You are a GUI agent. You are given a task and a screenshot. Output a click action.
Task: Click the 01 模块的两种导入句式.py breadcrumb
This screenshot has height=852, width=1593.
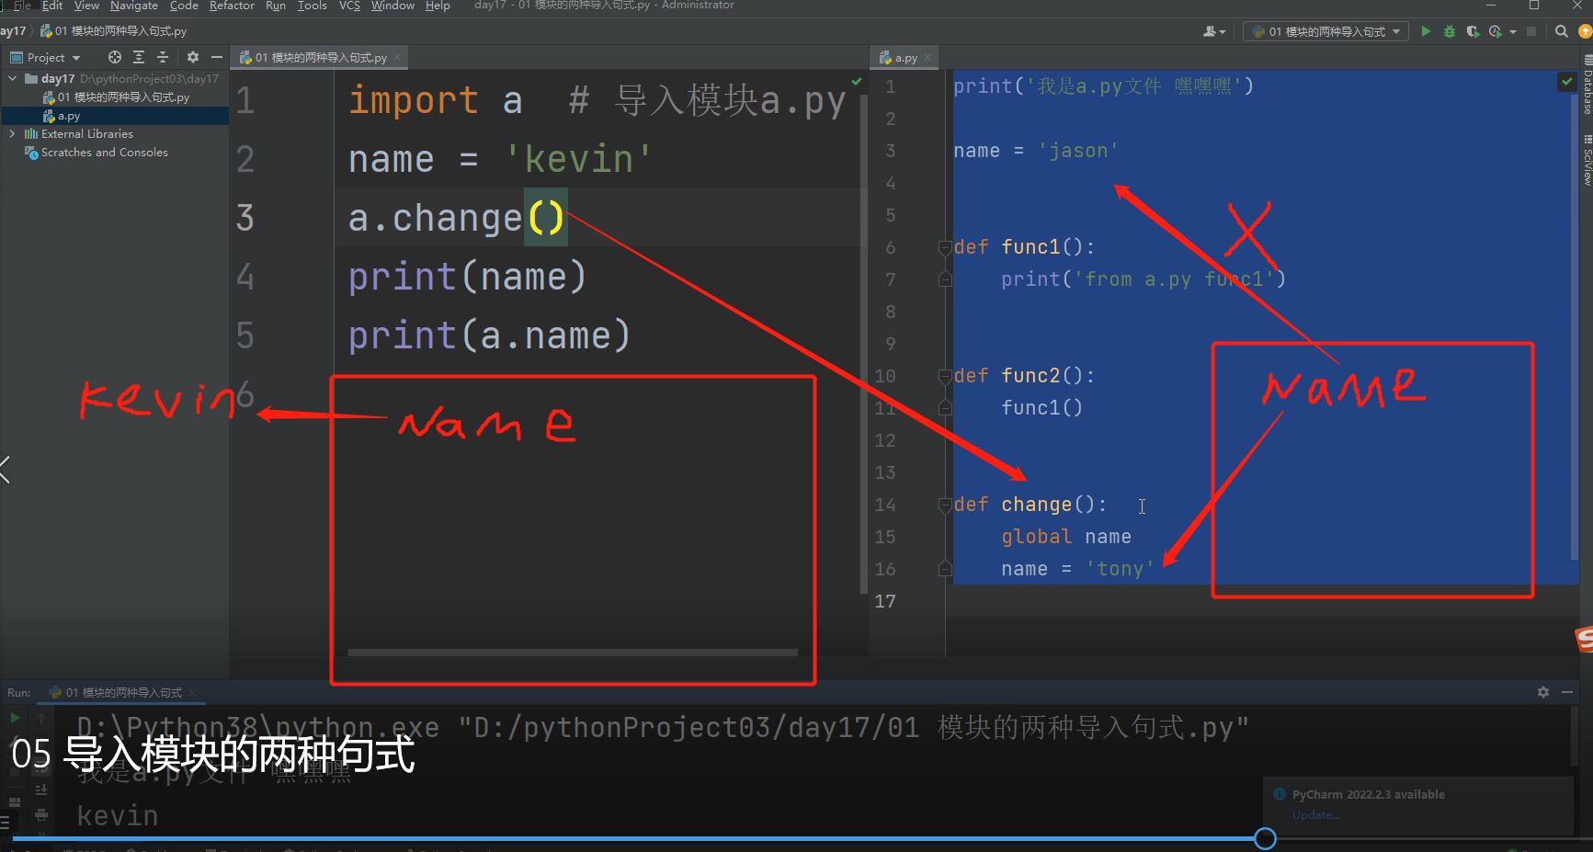click(113, 31)
